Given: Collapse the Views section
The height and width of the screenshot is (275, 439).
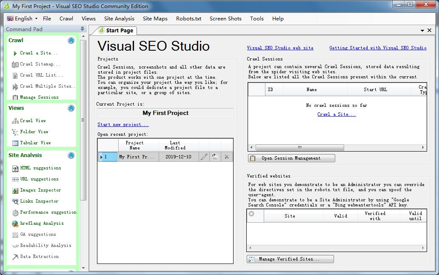Looking at the screenshot, I should (x=71, y=108).
